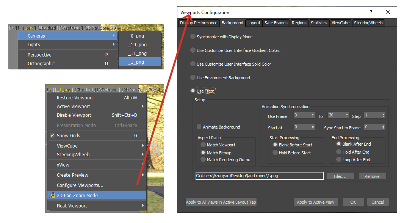Select Synchronize with Display Mode option
The height and width of the screenshot is (223, 404).
pyautogui.click(x=193, y=37)
